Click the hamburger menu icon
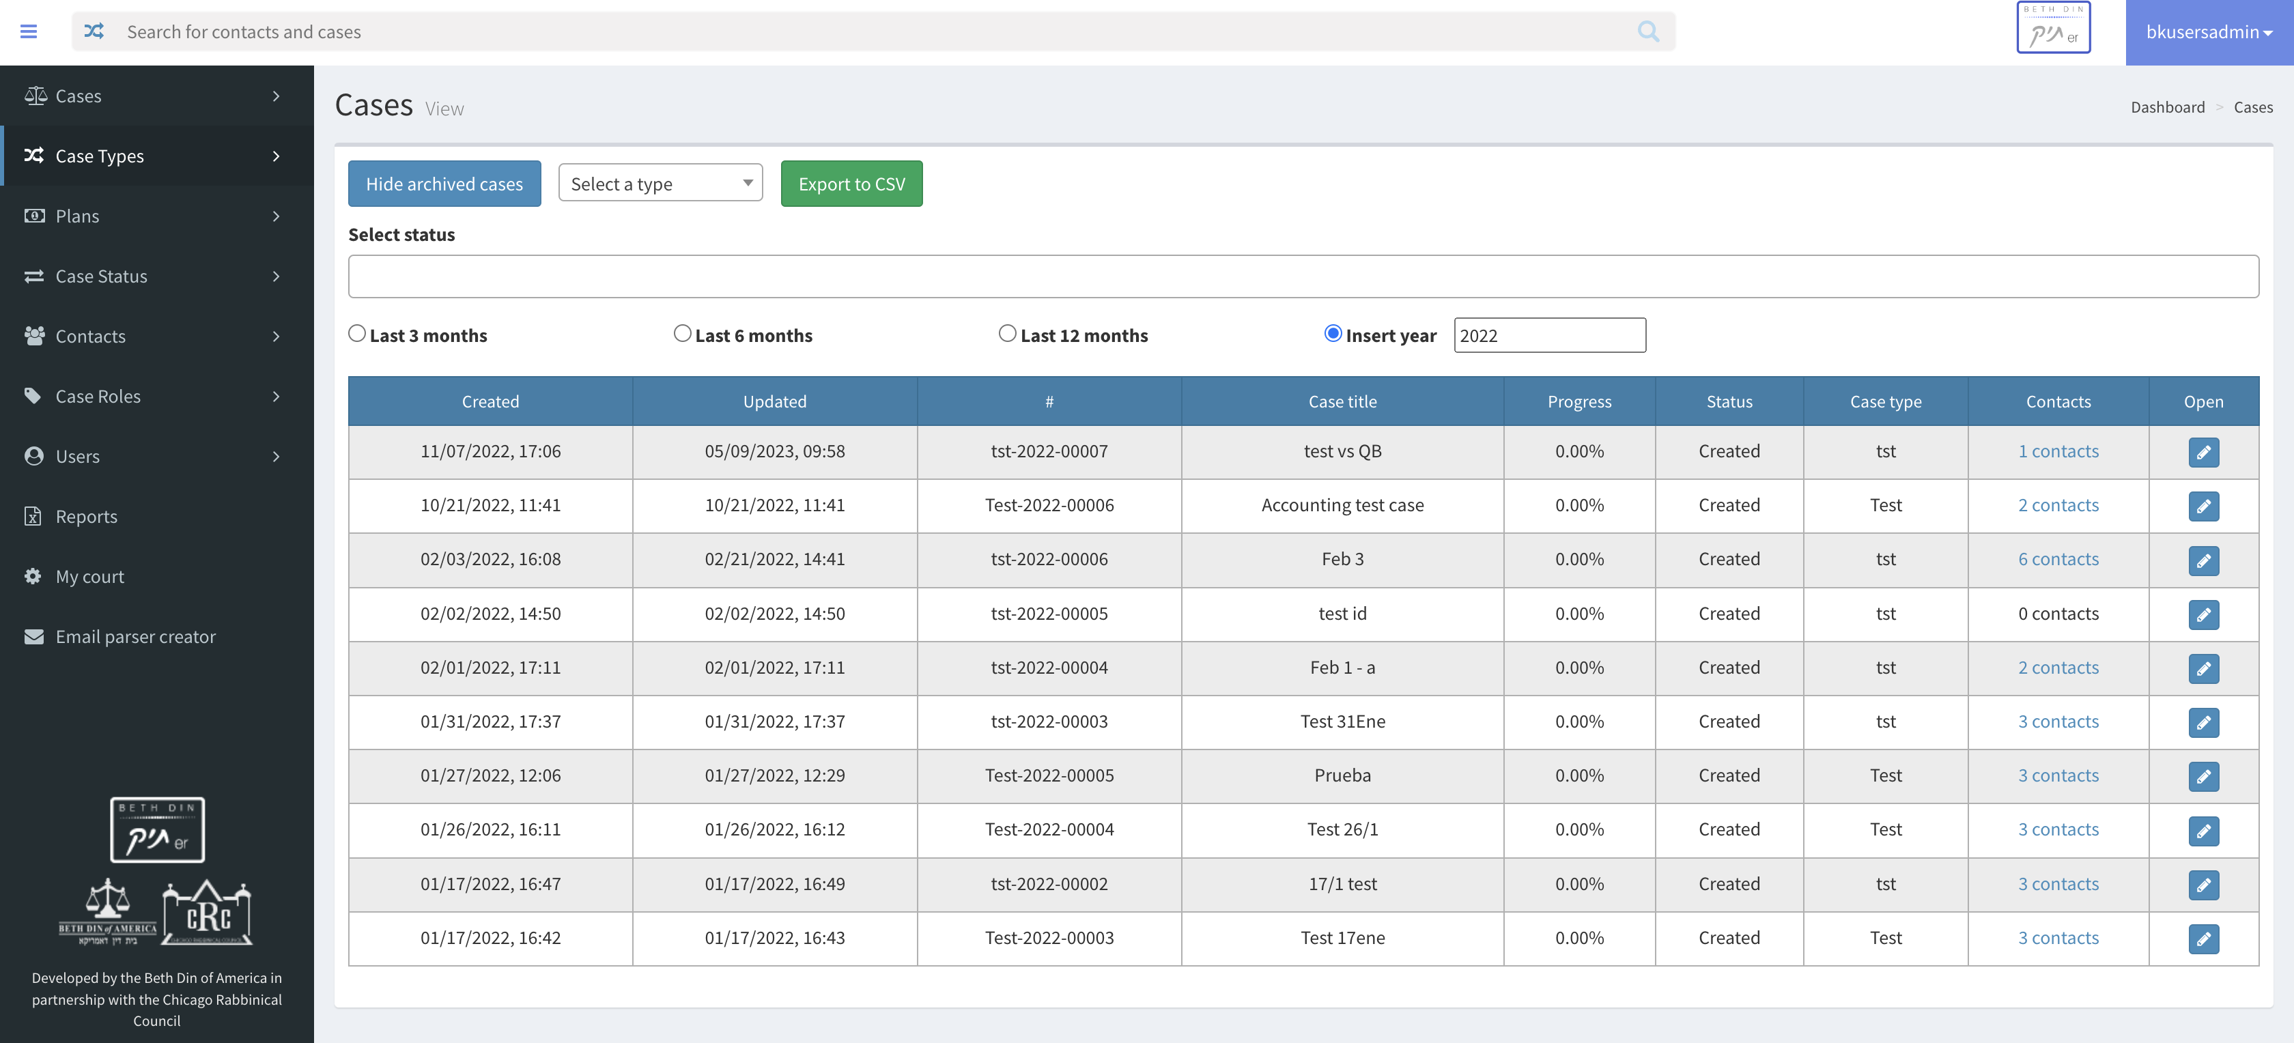This screenshot has height=1043, width=2294. coord(29,32)
